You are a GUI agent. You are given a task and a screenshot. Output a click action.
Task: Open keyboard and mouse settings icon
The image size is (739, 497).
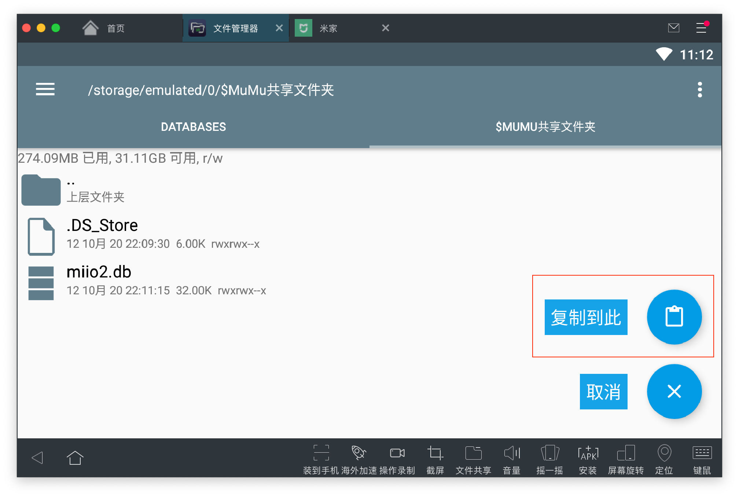(702, 454)
